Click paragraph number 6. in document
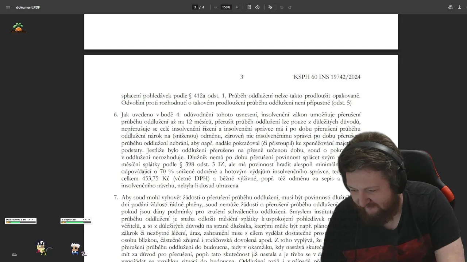 coord(116,115)
